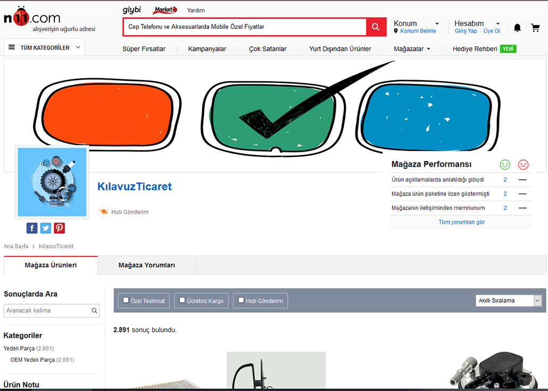Share store on Twitter icon
This screenshot has height=391, width=548.
[46, 228]
